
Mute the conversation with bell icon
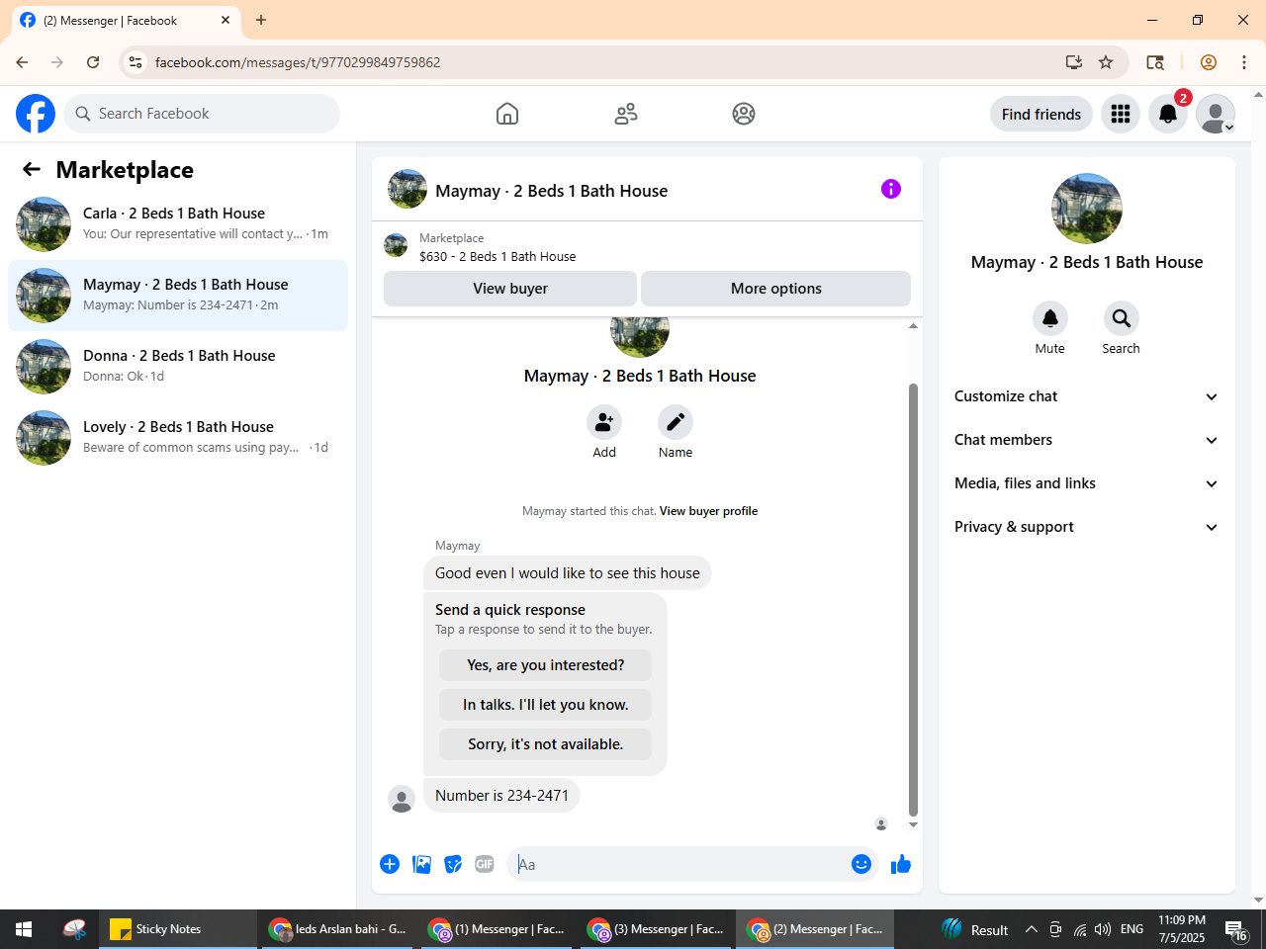(1050, 318)
